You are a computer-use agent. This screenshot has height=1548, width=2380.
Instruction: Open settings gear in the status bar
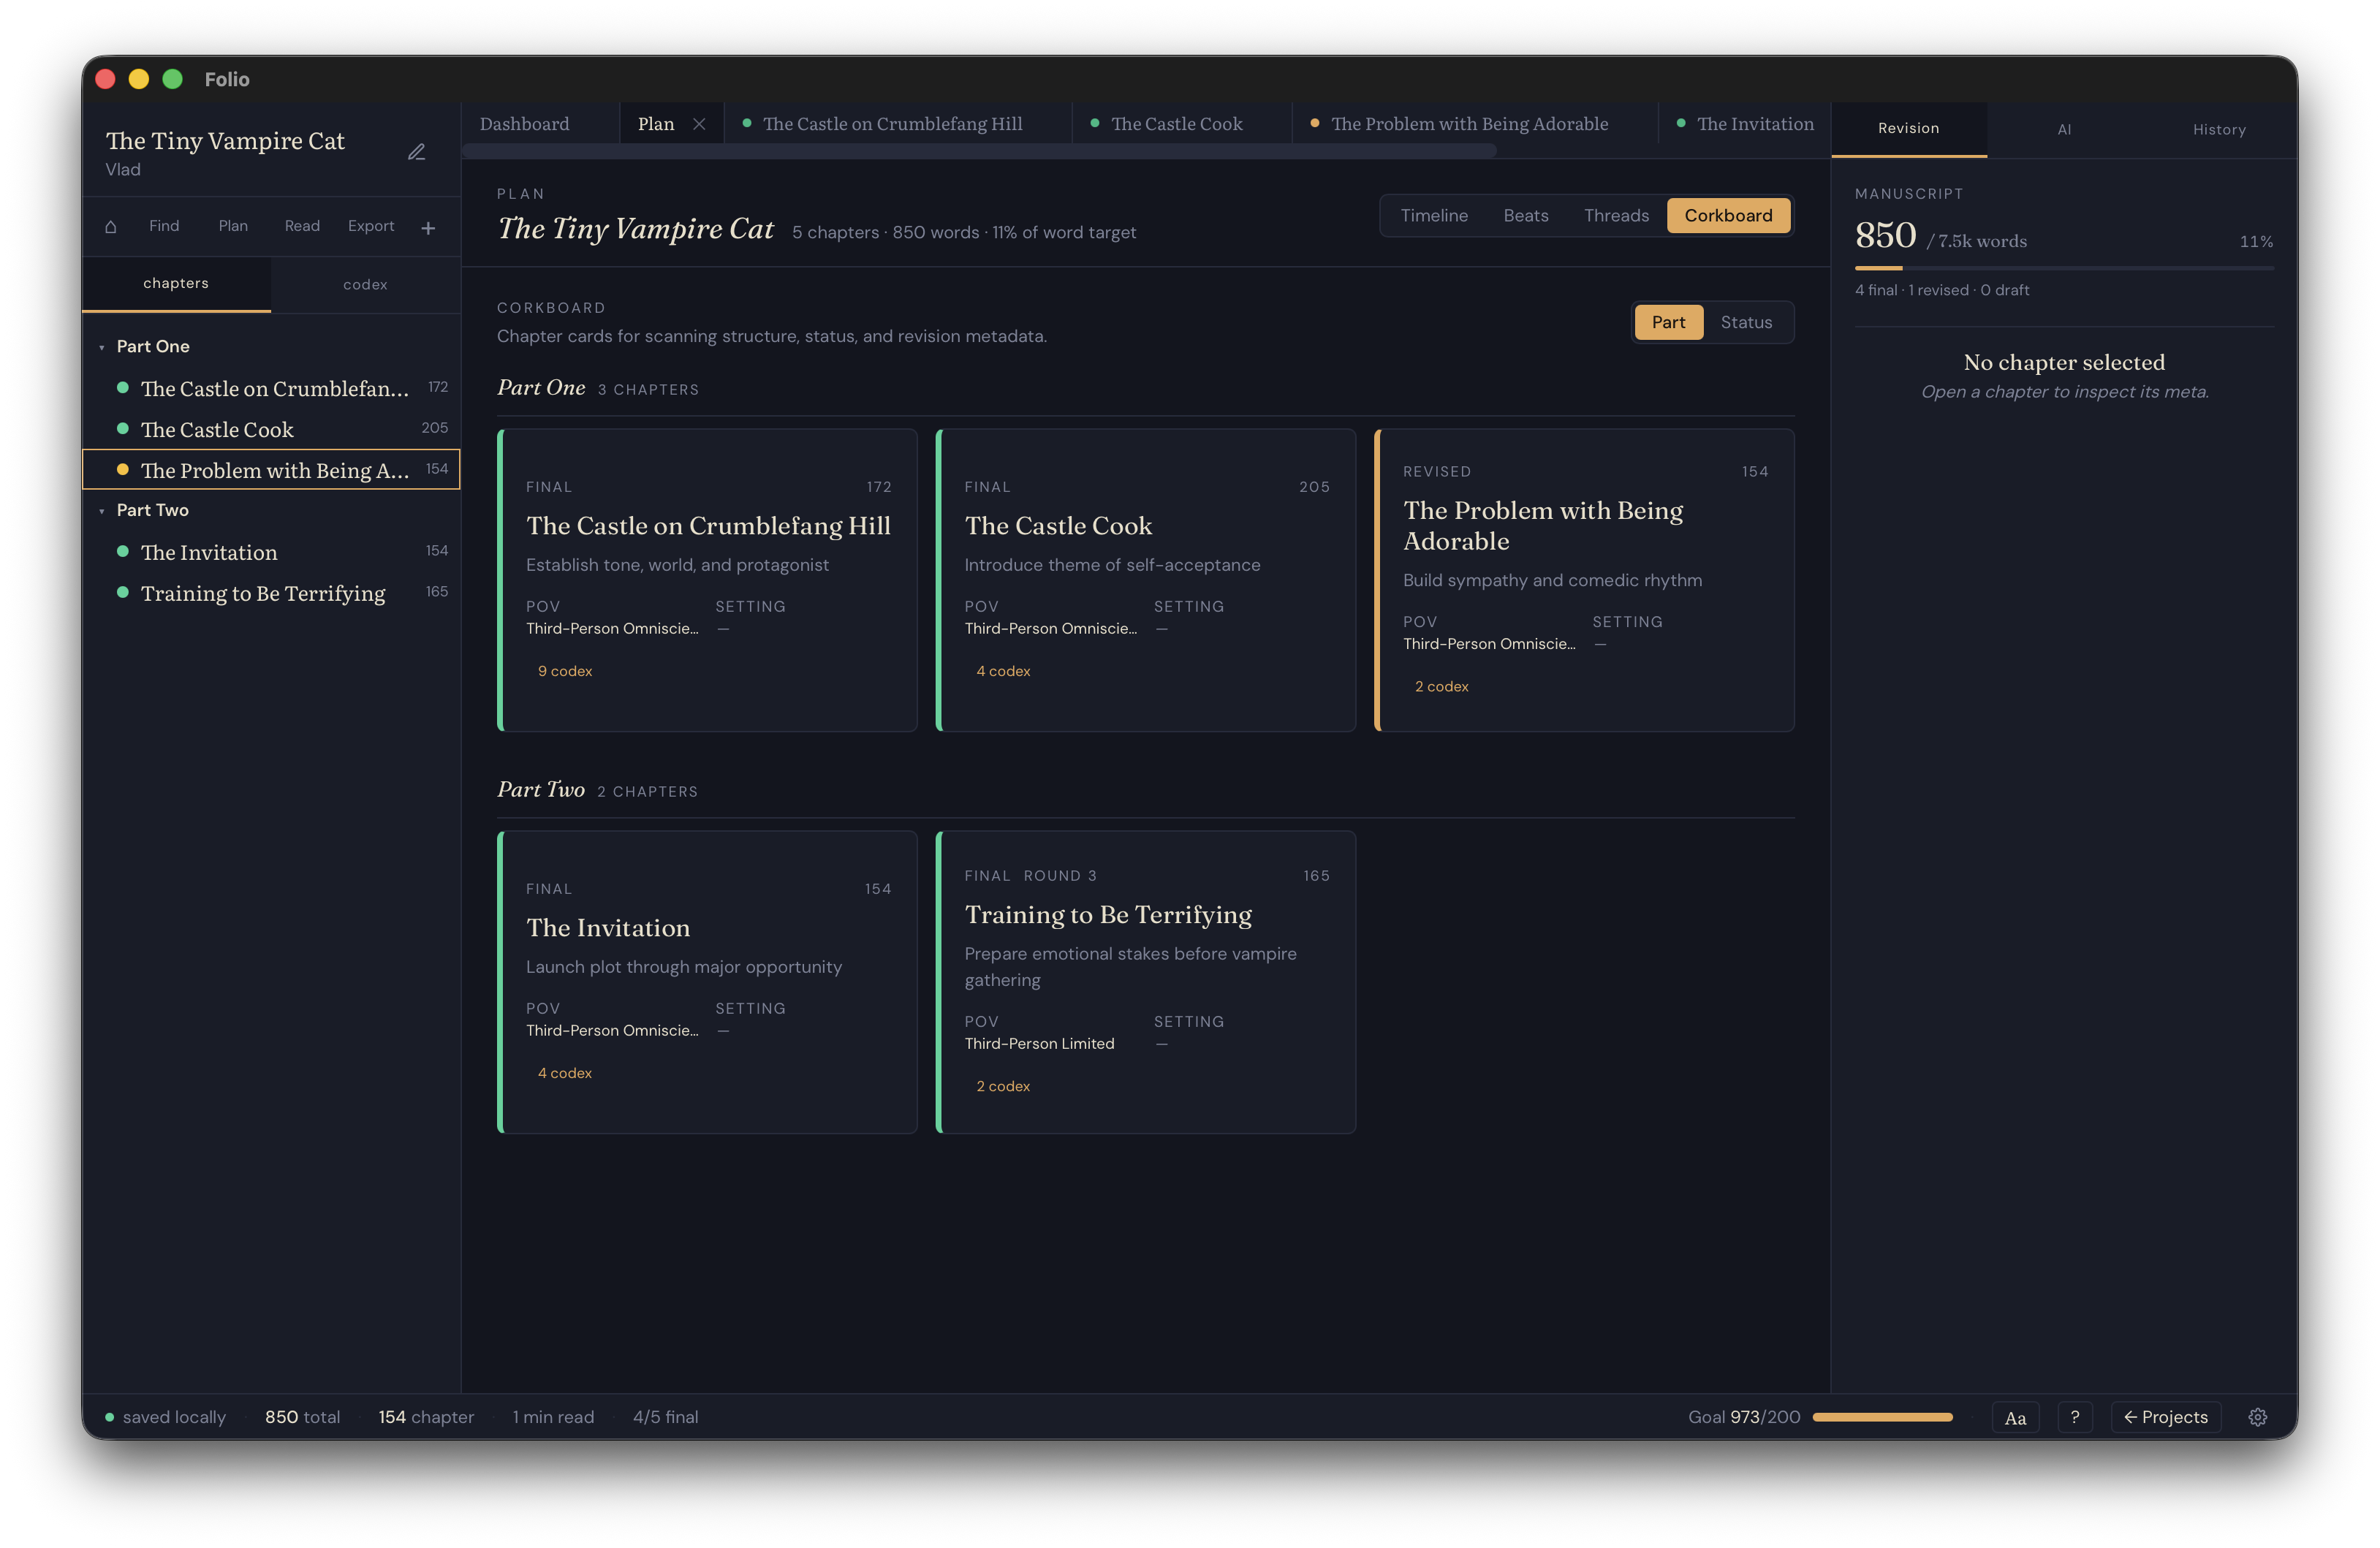[2257, 1417]
